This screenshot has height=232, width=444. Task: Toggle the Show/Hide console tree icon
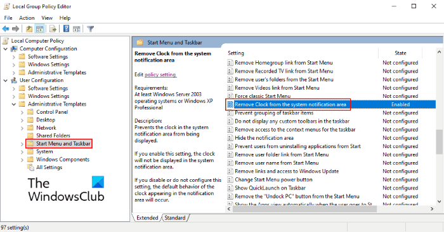point(39,29)
